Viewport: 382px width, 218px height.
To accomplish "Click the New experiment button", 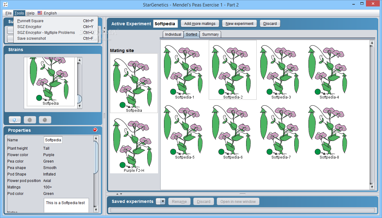I will coord(240,23).
